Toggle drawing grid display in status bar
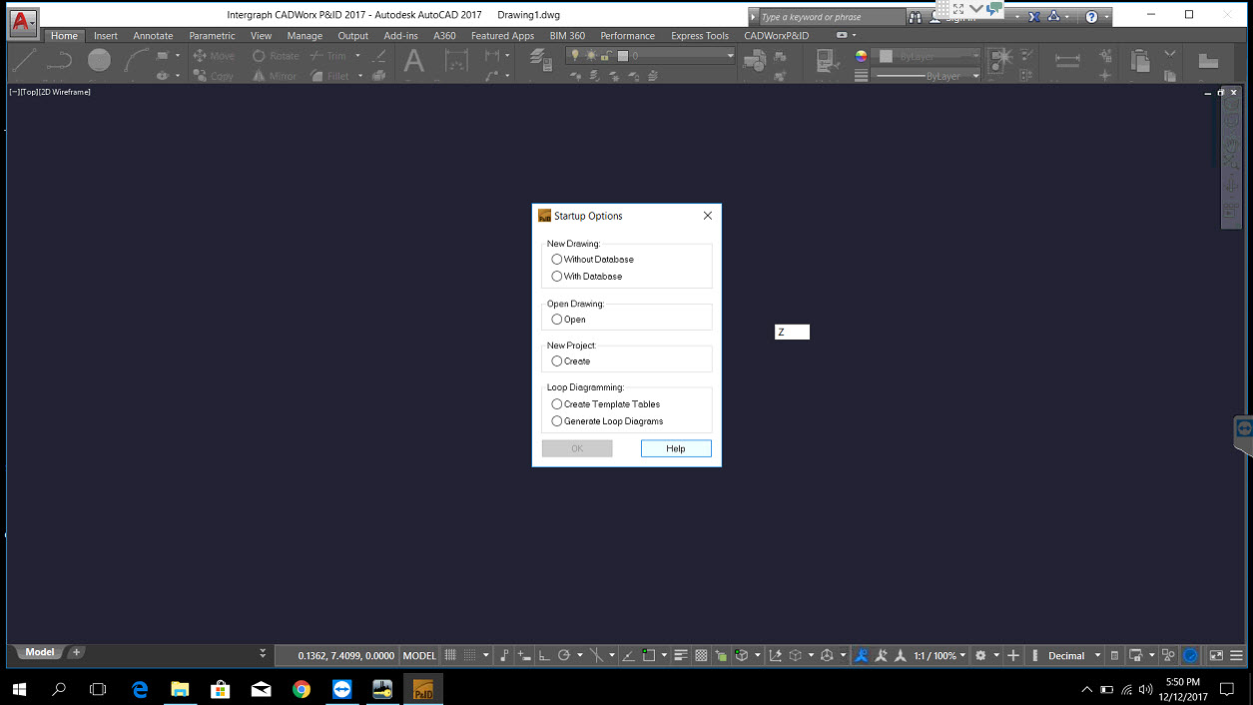1253x705 pixels. tap(450, 656)
